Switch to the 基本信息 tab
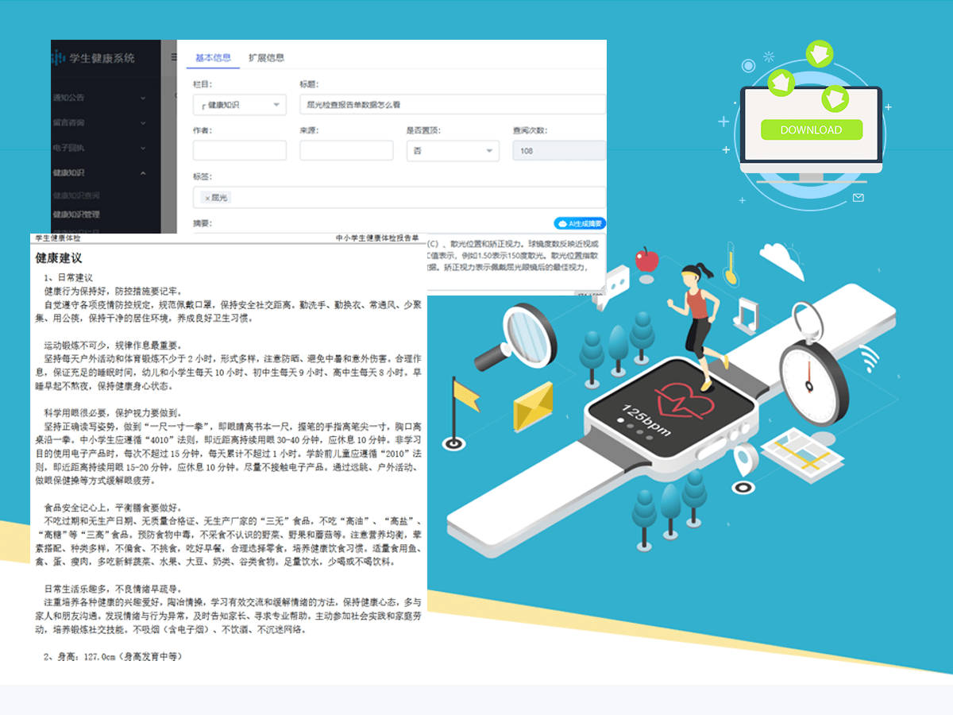Image resolution: width=953 pixels, height=715 pixels. 211,56
